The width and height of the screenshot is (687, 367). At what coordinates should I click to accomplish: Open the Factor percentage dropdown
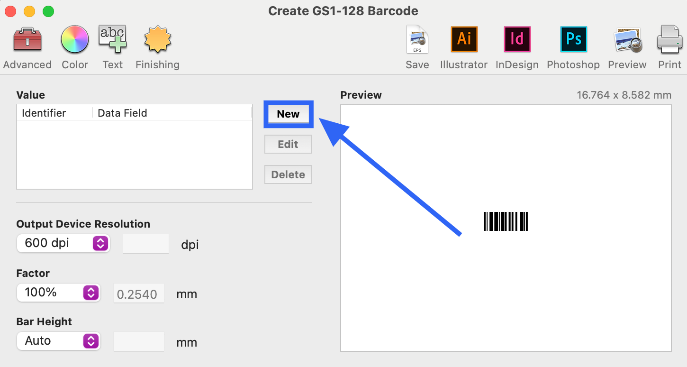pyautogui.click(x=58, y=293)
